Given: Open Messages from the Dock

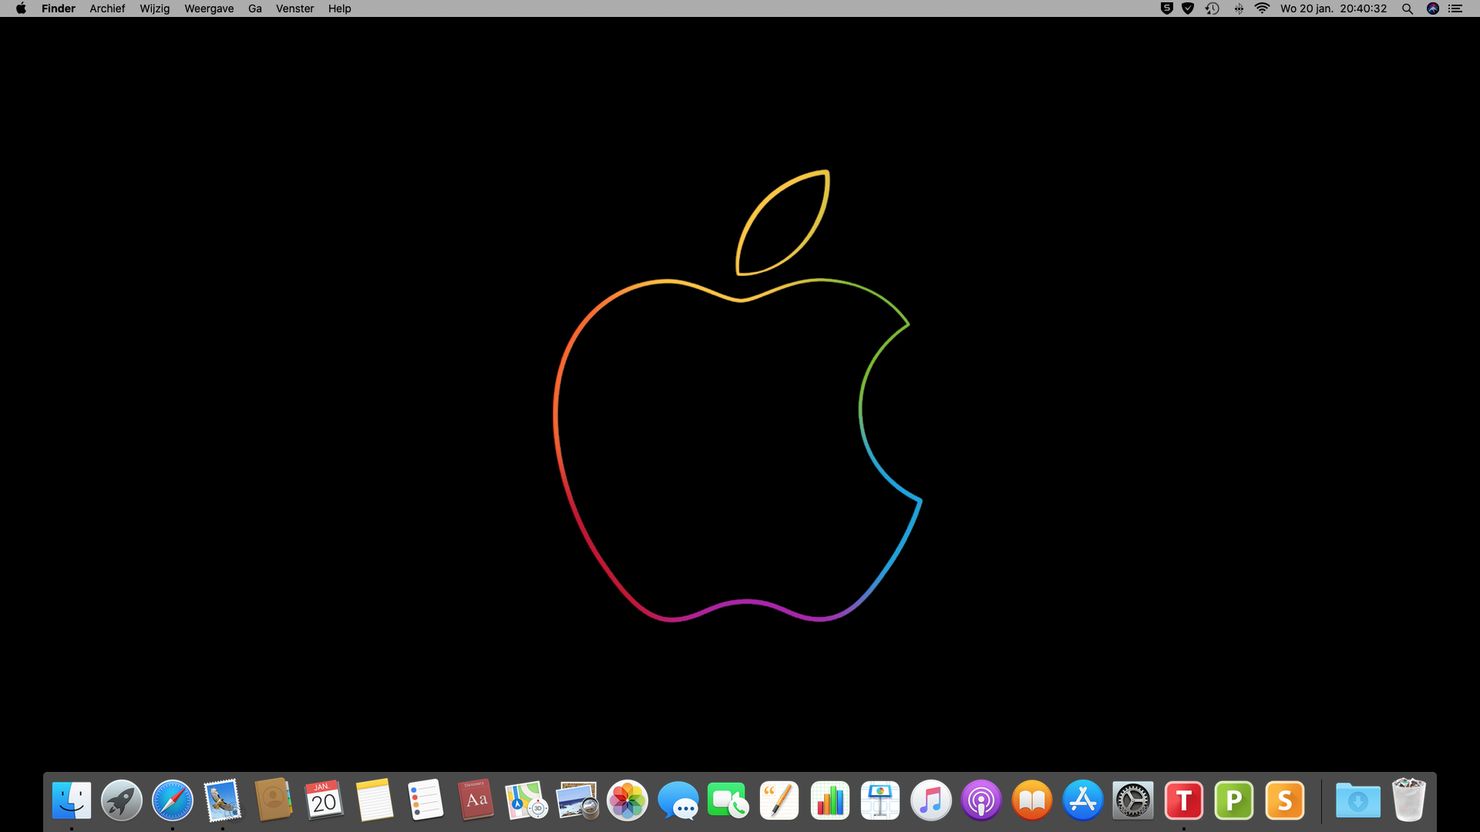Looking at the screenshot, I should click(678, 800).
